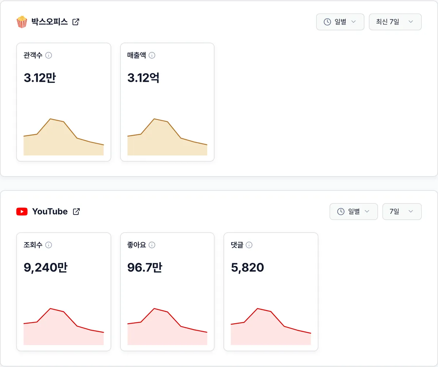
Task: Click the 조회수 trend chart
Action: pyautogui.click(x=64, y=327)
